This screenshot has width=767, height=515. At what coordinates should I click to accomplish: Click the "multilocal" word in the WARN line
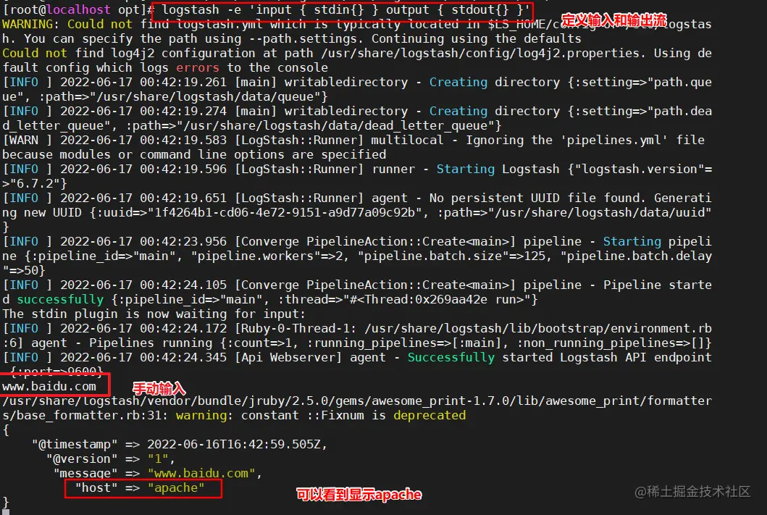[x=407, y=140]
